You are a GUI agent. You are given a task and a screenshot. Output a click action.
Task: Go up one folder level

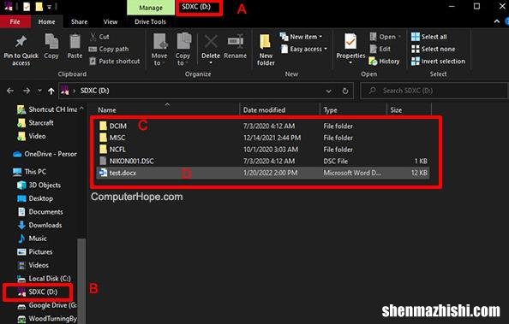tap(51, 91)
